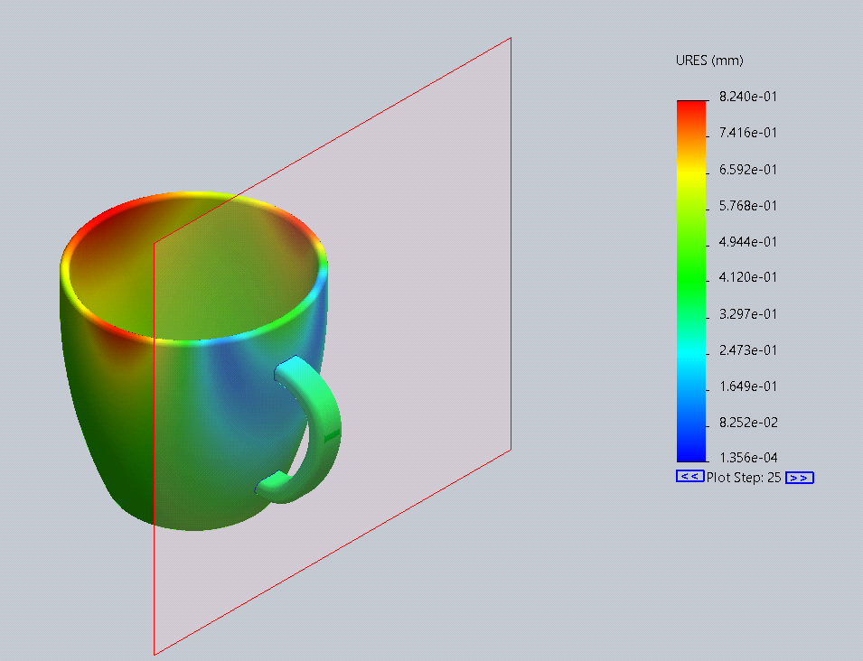863x661 pixels.
Task: Go to the previous plot step
Action: [689, 477]
